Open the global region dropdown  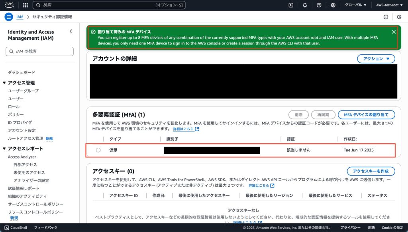pyautogui.click(x=355, y=5)
